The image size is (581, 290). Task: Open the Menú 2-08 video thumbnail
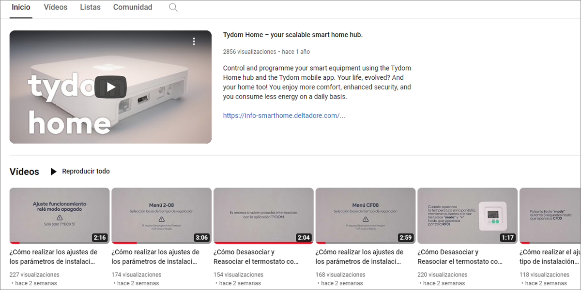(161, 215)
